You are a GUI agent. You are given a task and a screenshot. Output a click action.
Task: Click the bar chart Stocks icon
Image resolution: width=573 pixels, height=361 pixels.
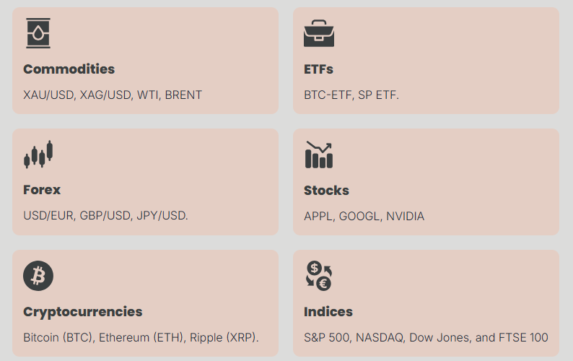click(x=319, y=155)
